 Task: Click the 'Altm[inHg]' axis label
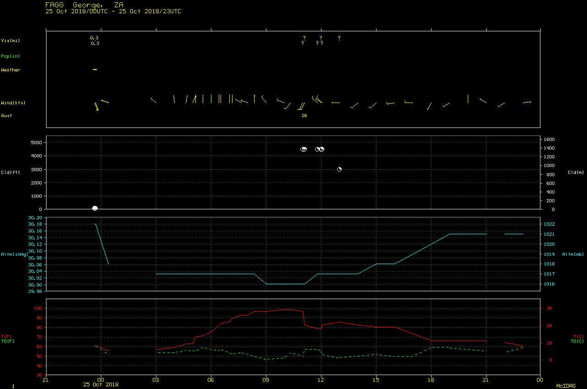[15, 254]
